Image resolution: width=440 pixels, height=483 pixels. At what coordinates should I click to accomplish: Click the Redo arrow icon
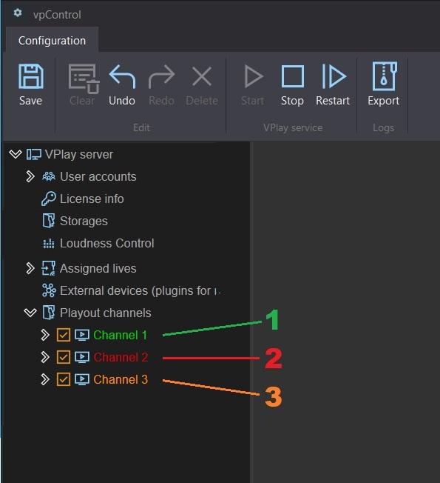click(x=162, y=77)
